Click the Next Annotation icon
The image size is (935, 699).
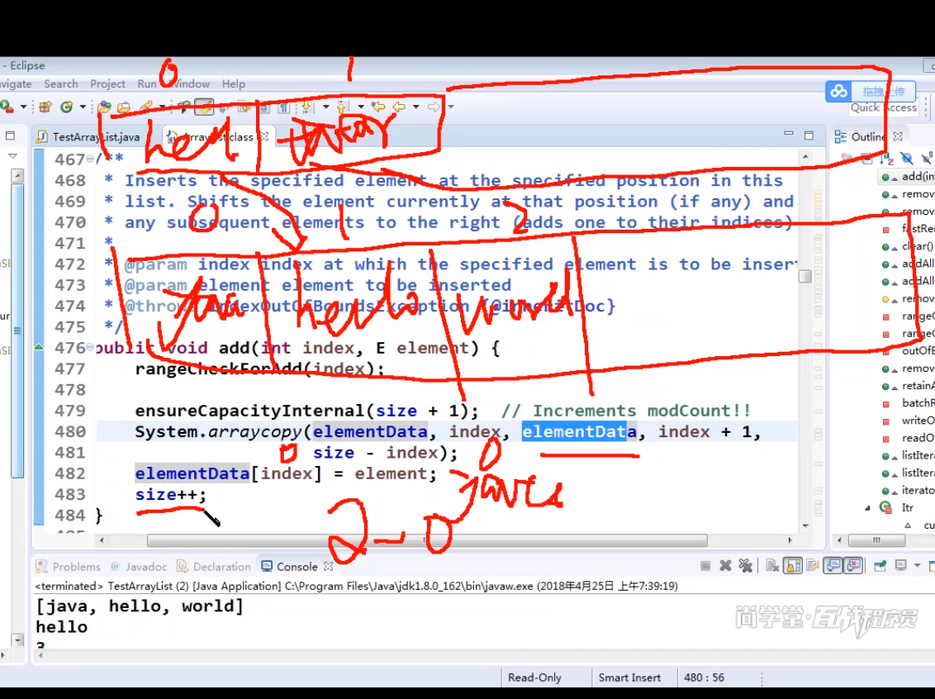click(x=308, y=107)
